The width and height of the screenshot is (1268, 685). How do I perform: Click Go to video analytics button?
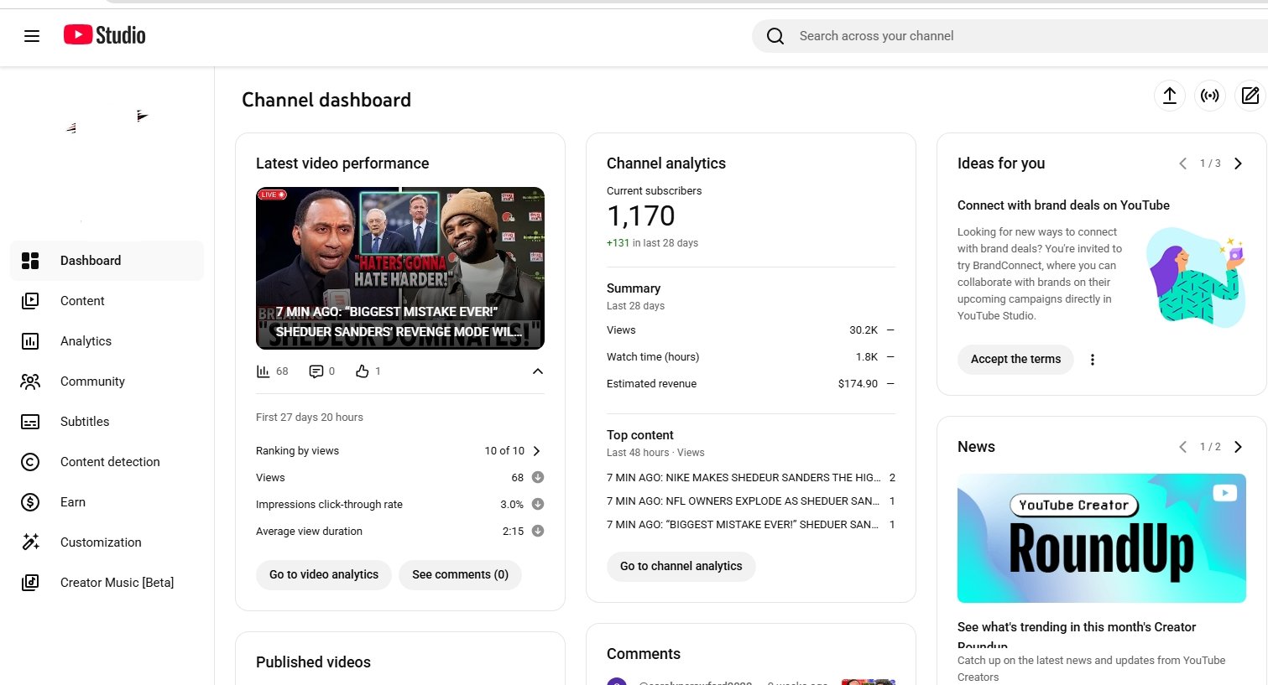tap(324, 574)
